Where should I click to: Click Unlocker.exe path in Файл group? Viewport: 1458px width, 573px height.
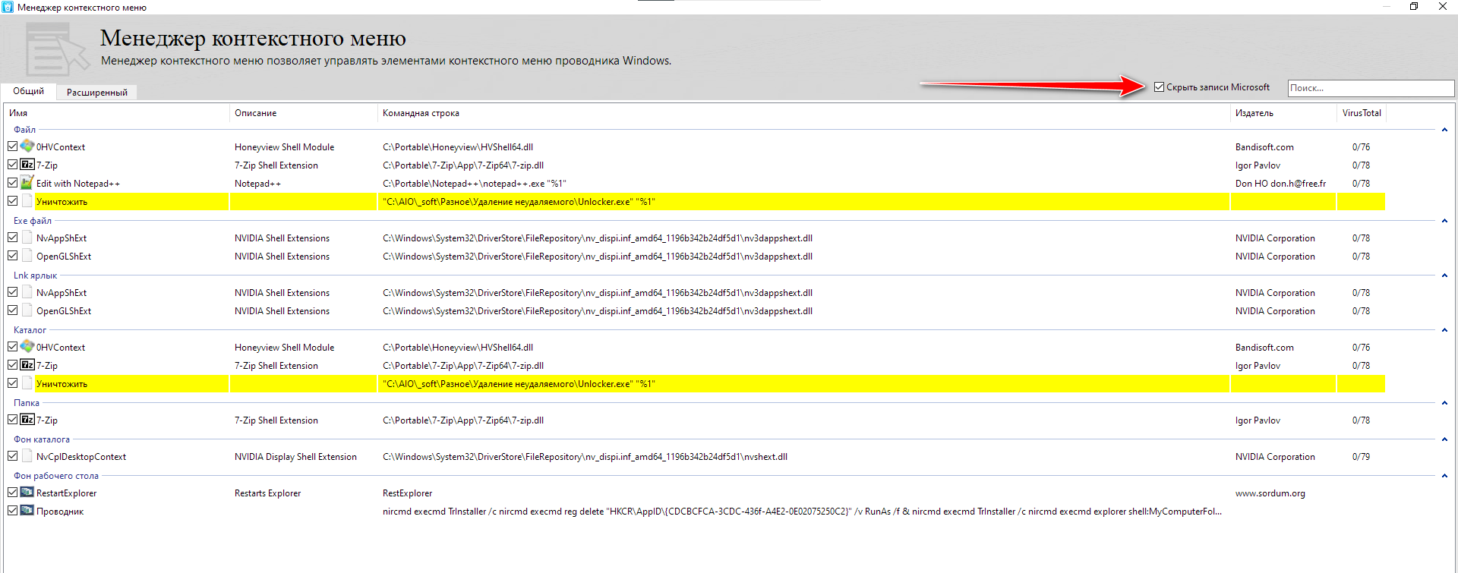tap(519, 202)
